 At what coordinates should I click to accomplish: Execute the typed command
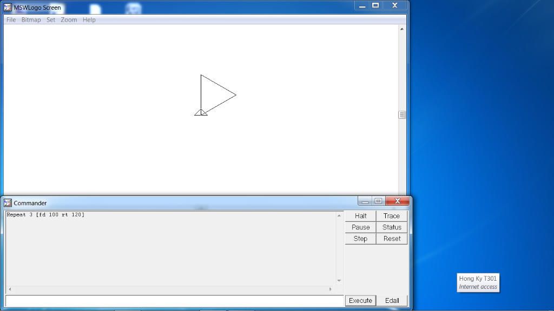pyautogui.click(x=360, y=300)
